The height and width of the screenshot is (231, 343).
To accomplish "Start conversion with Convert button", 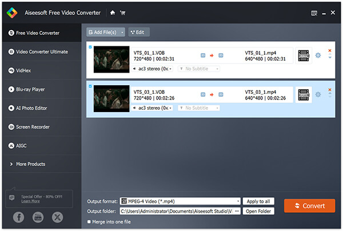I will tap(309, 206).
